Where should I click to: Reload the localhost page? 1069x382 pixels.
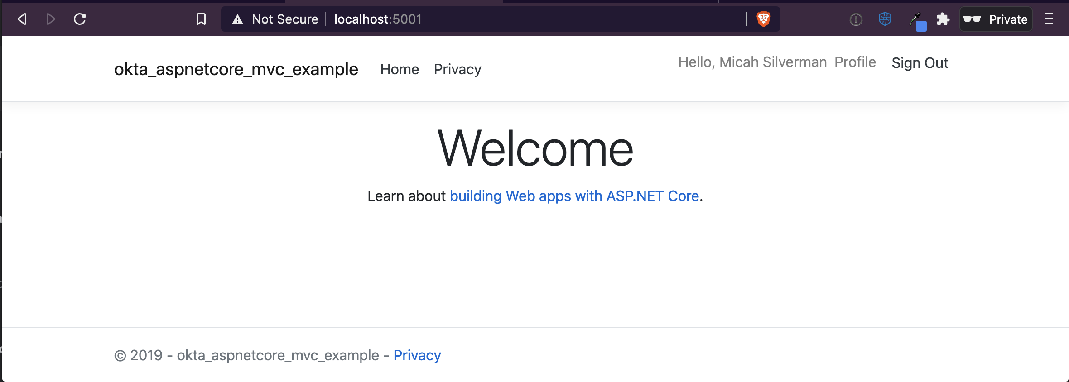80,19
